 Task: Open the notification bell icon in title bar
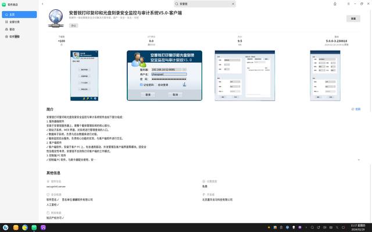click(x=335, y=4)
